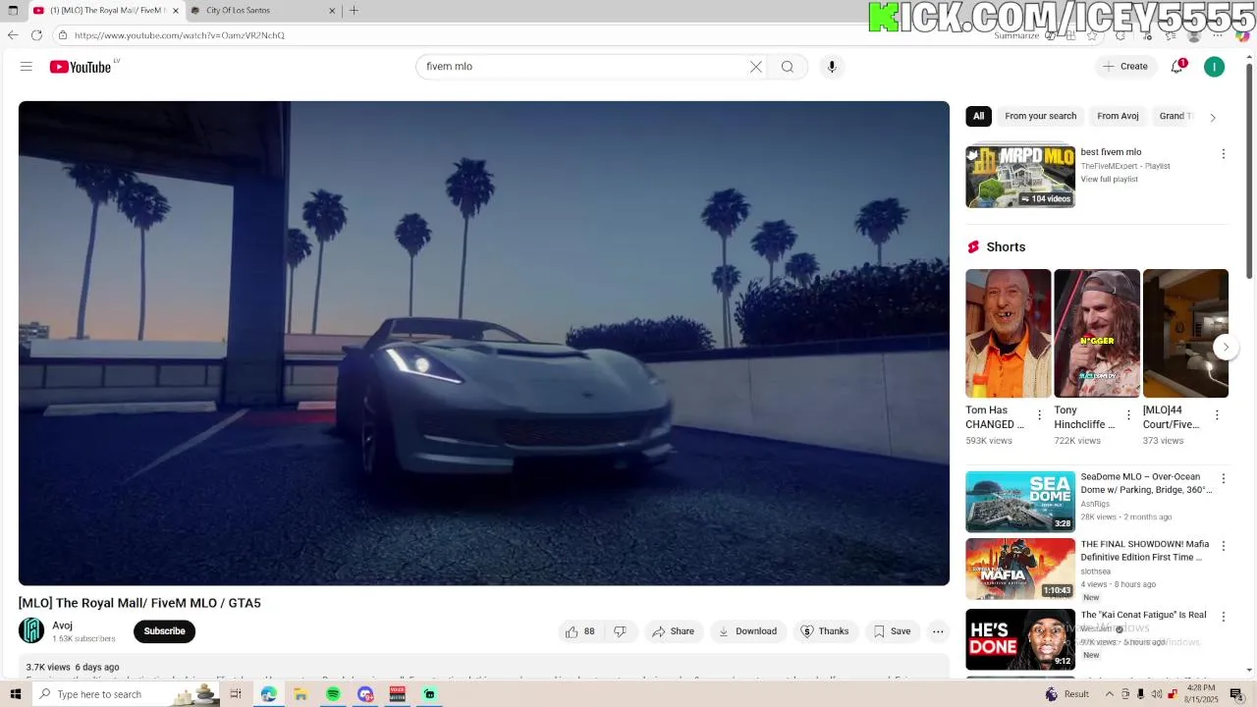
Task: Click the Download button
Action: coord(747,631)
